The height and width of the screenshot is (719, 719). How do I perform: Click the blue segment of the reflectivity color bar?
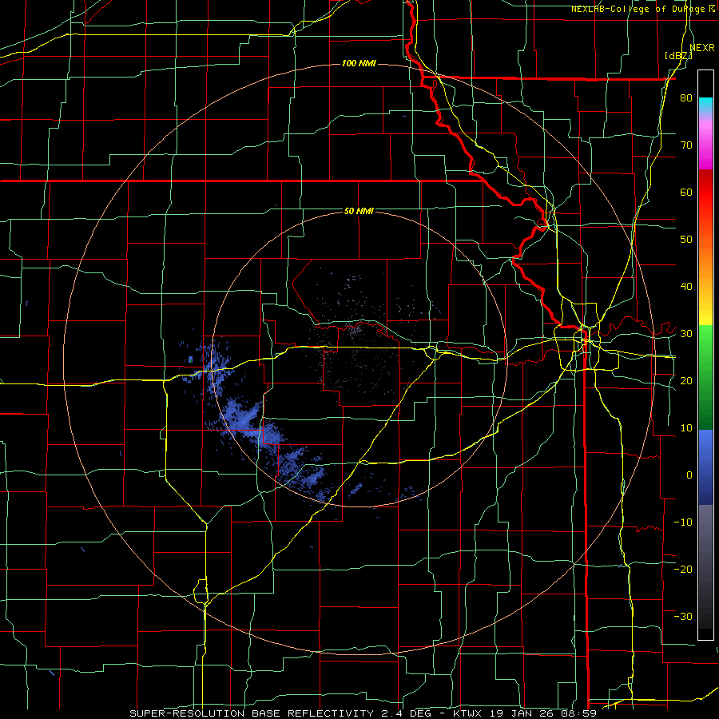(x=705, y=467)
